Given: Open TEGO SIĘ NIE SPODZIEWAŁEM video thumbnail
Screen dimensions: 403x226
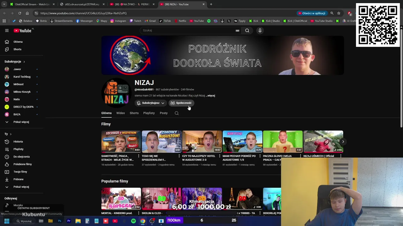Looking at the screenshot, I should [162, 142].
